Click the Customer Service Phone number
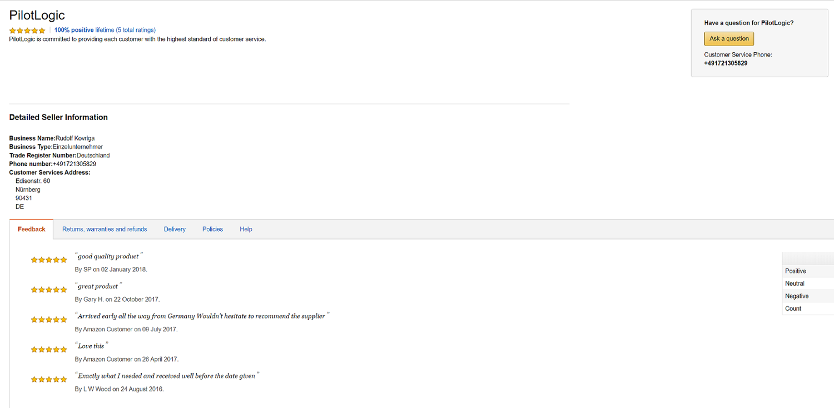This screenshot has width=834, height=408. point(726,63)
